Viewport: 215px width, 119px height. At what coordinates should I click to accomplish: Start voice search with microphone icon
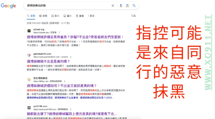(121, 6)
